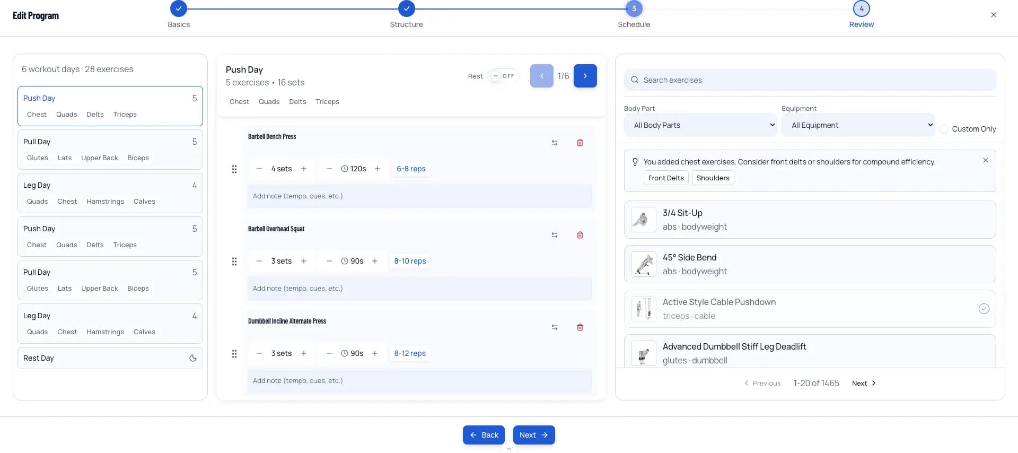The image size is (1018, 453).
Task: Open the 8-12 reps selector
Action: click(x=410, y=353)
